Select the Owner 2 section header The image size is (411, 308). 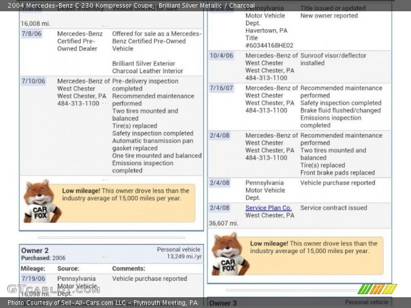(111, 254)
